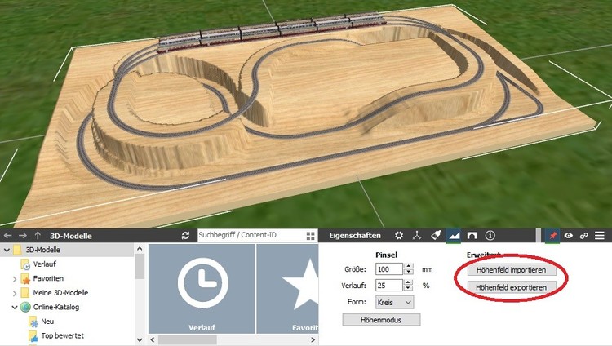Select Meine 3D-Modelle in the tree
This screenshot has height=346, width=612.
60,292
